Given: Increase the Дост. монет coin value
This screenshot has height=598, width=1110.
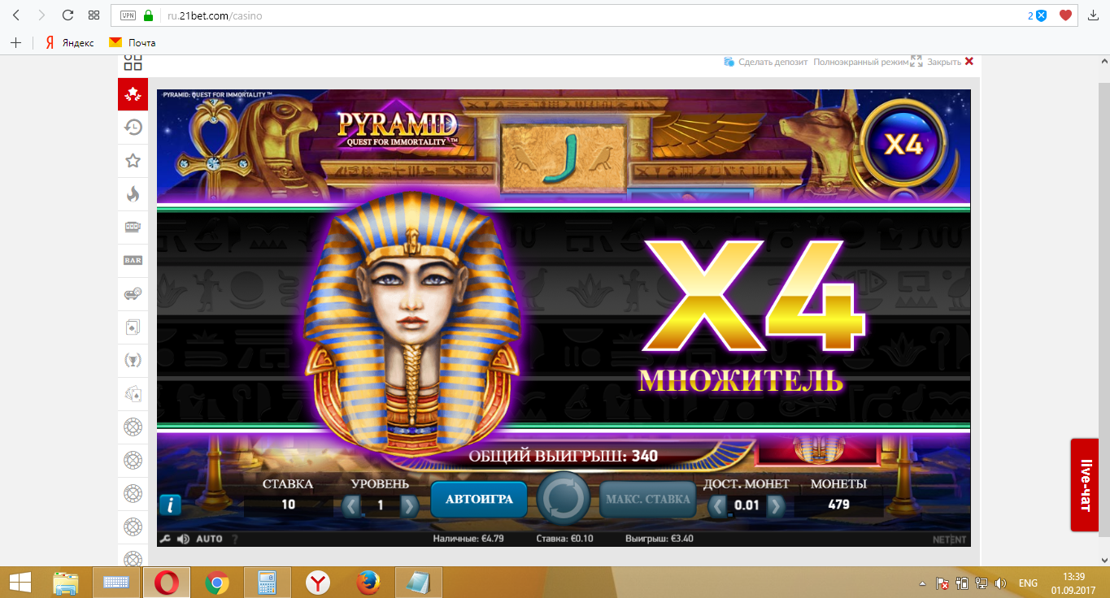Looking at the screenshot, I should coord(776,506).
